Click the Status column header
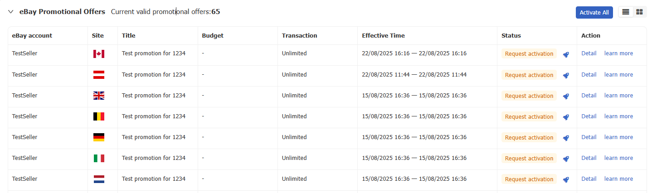Screen dimensions: 652x193 [511, 35]
